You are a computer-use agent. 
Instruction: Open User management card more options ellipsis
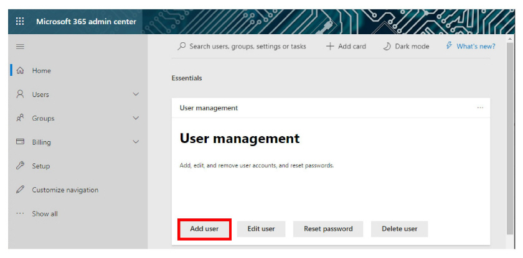tap(480, 108)
